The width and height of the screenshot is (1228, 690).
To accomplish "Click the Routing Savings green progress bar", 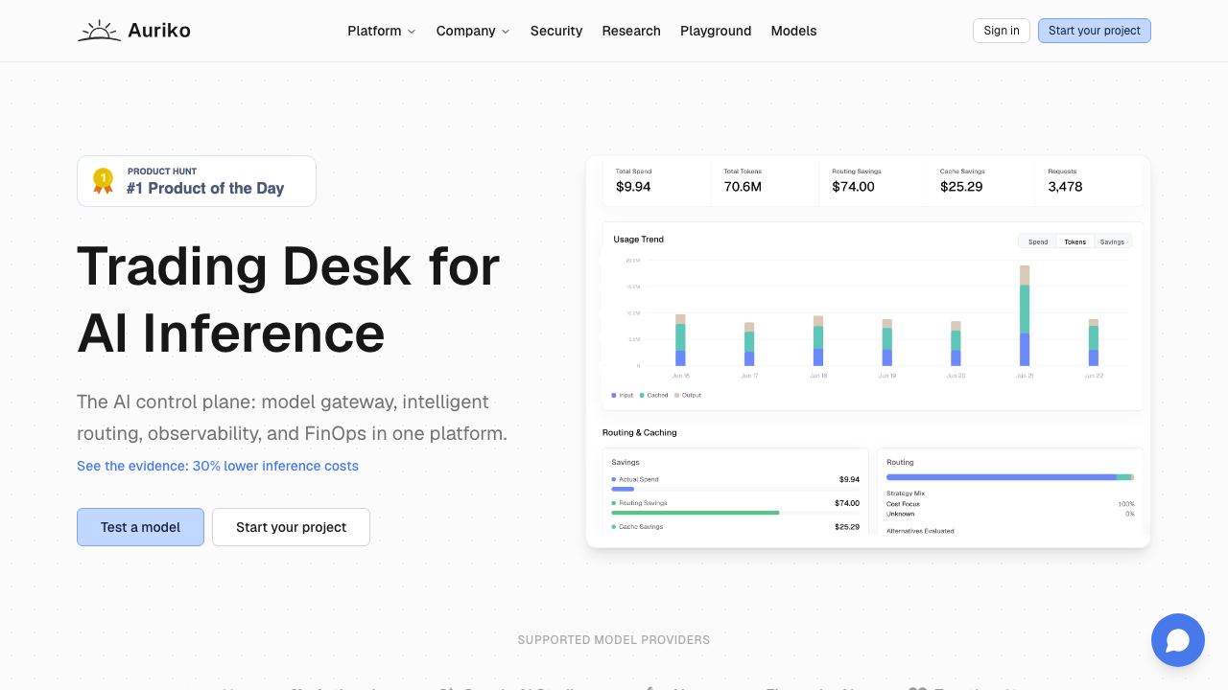I will 696,513.
